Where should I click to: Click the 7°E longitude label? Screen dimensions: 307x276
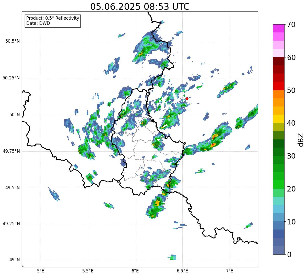pos(230,271)
